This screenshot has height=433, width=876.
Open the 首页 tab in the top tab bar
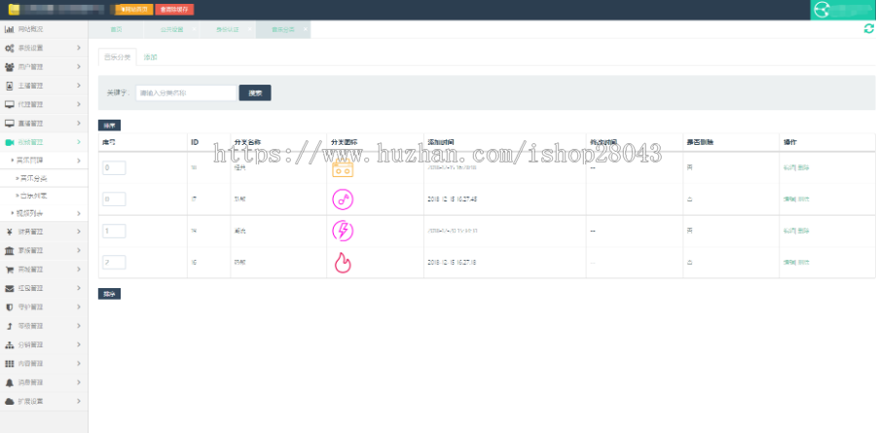coord(117,29)
